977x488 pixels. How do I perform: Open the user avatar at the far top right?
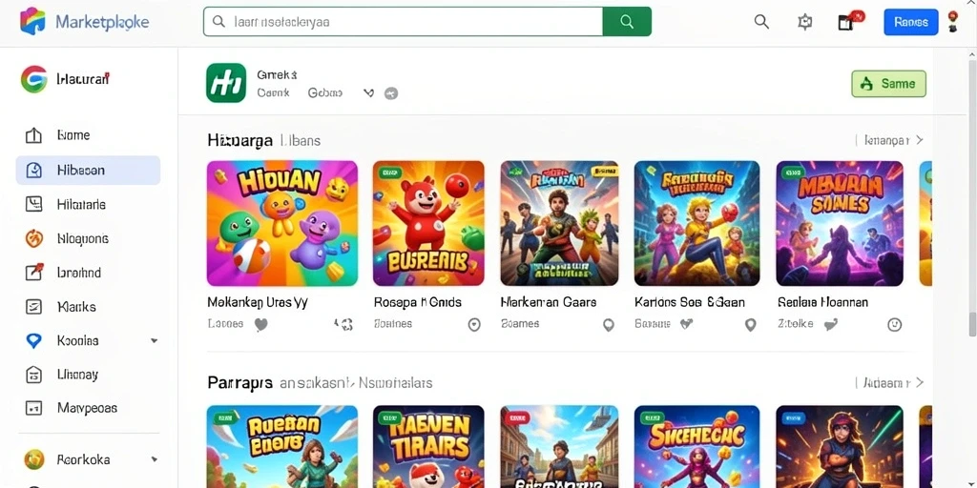point(953,21)
